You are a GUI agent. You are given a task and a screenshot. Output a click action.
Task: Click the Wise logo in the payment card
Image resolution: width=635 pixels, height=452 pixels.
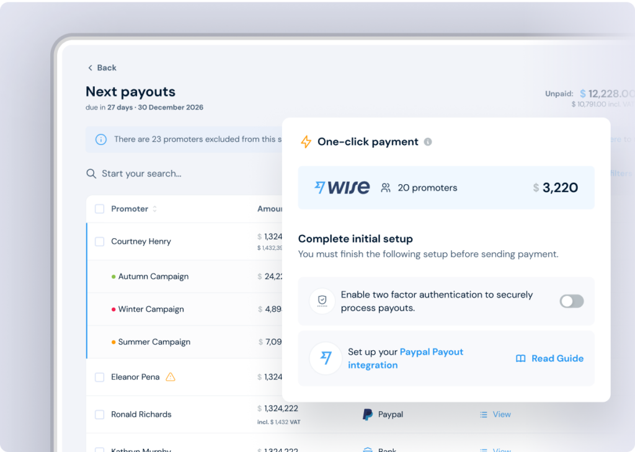[x=342, y=187]
